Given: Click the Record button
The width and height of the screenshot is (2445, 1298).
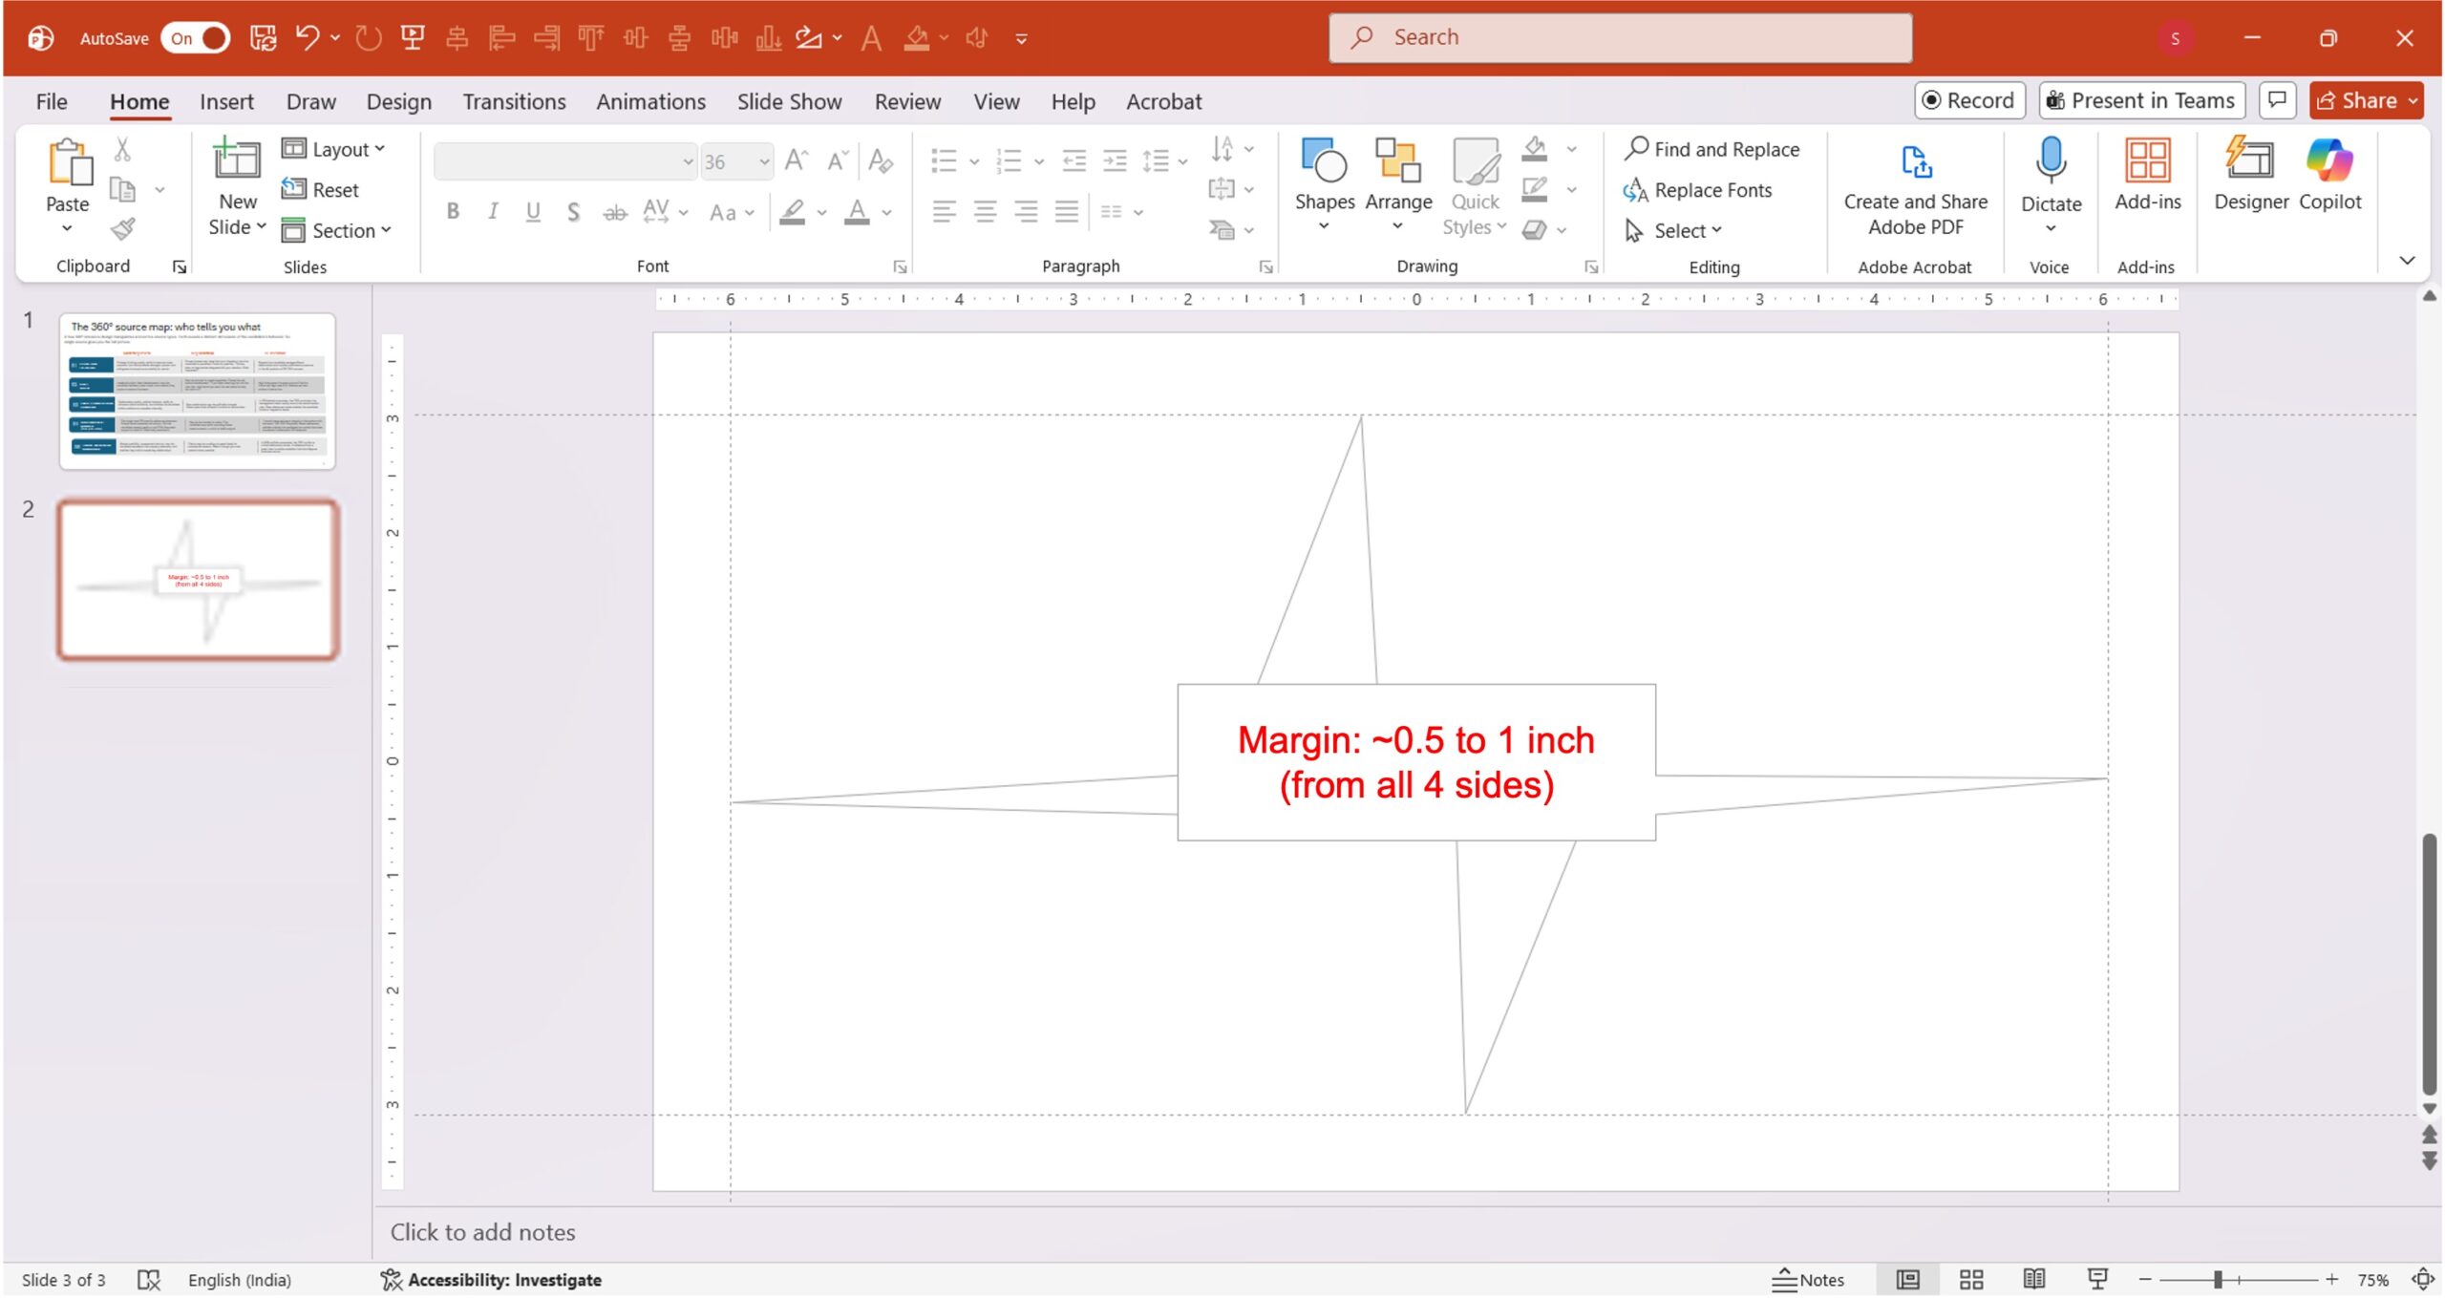Looking at the screenshot, I should coord(1969,99).
